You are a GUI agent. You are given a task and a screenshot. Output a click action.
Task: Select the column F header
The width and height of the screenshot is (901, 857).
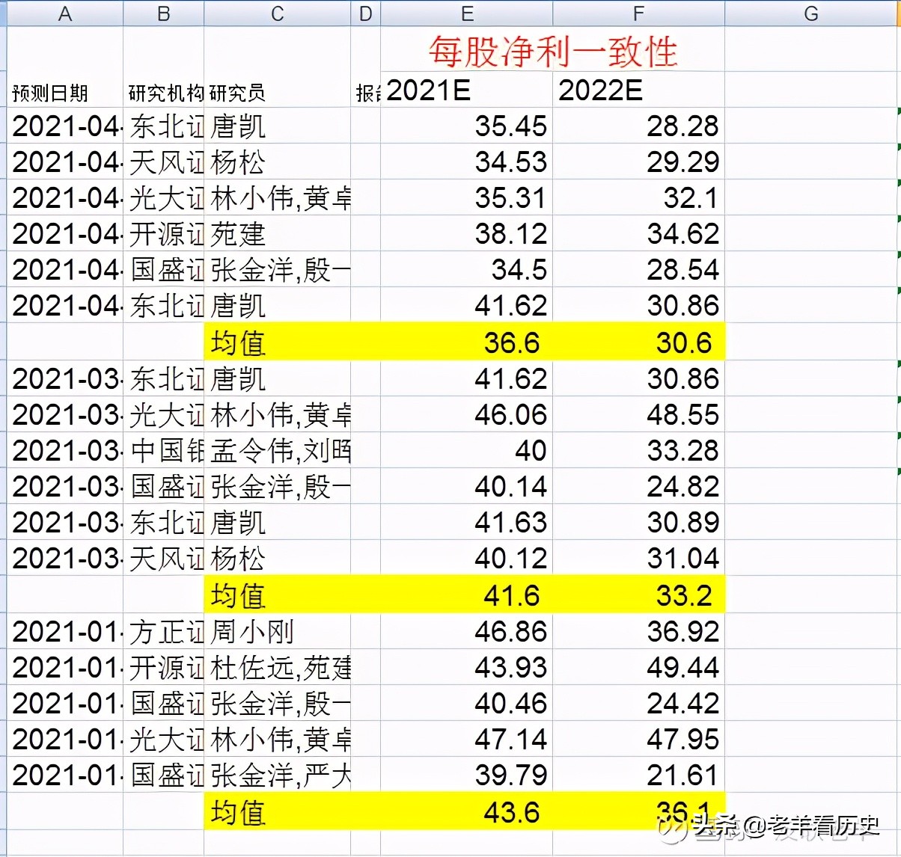tap(637, 12)
